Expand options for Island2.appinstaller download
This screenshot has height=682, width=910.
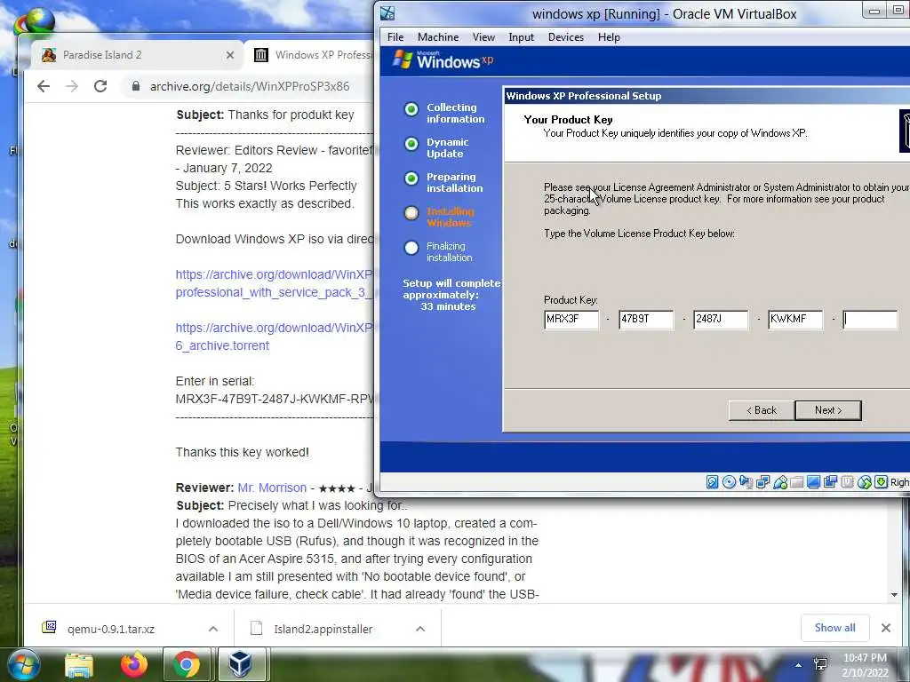(420, 629)
